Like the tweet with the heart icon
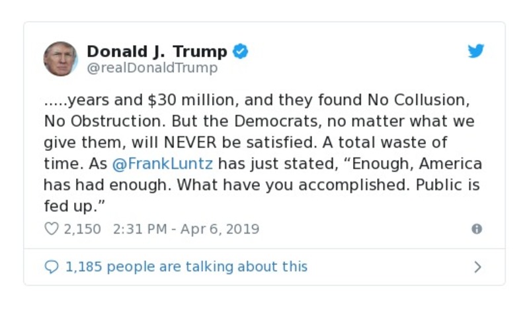529x309 pixels. [x=52, y=229]
